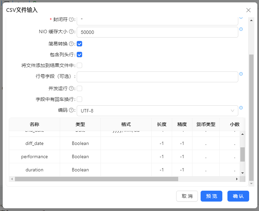Click help icon next to 封闭符
The height and width of the screenshot is (211, 259).
(71, 19)
